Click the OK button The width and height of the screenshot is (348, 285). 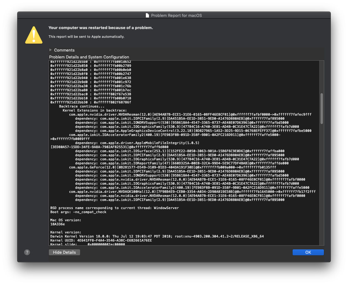click(308, 252)
